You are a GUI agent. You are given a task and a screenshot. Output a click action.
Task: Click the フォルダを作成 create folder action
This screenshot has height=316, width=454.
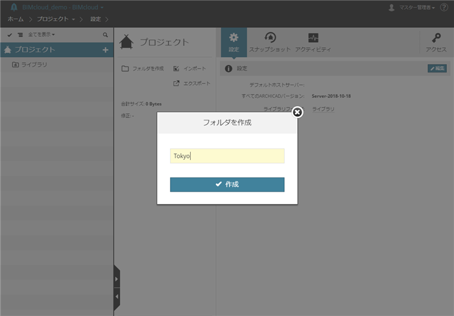point(143,69)
